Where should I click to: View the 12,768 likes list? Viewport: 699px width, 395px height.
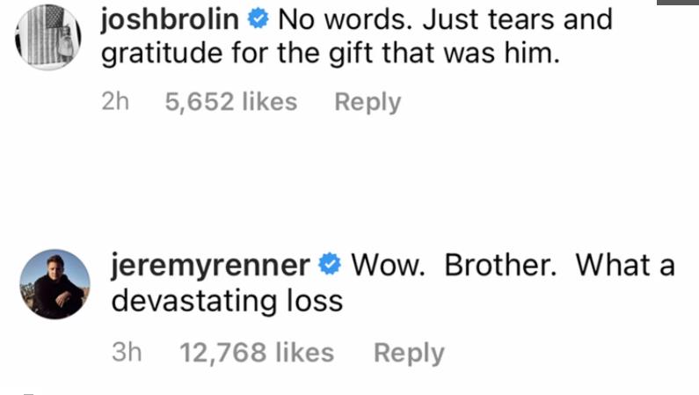257,353
